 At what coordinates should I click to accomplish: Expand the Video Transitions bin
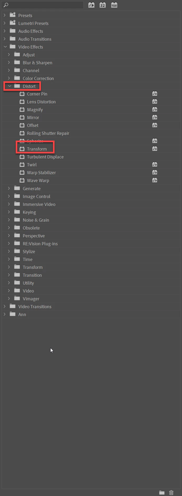click(x=4, y=306)
